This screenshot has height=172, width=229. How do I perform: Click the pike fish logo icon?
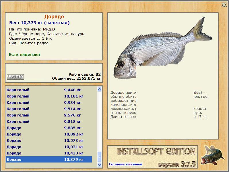pos(212,156)
